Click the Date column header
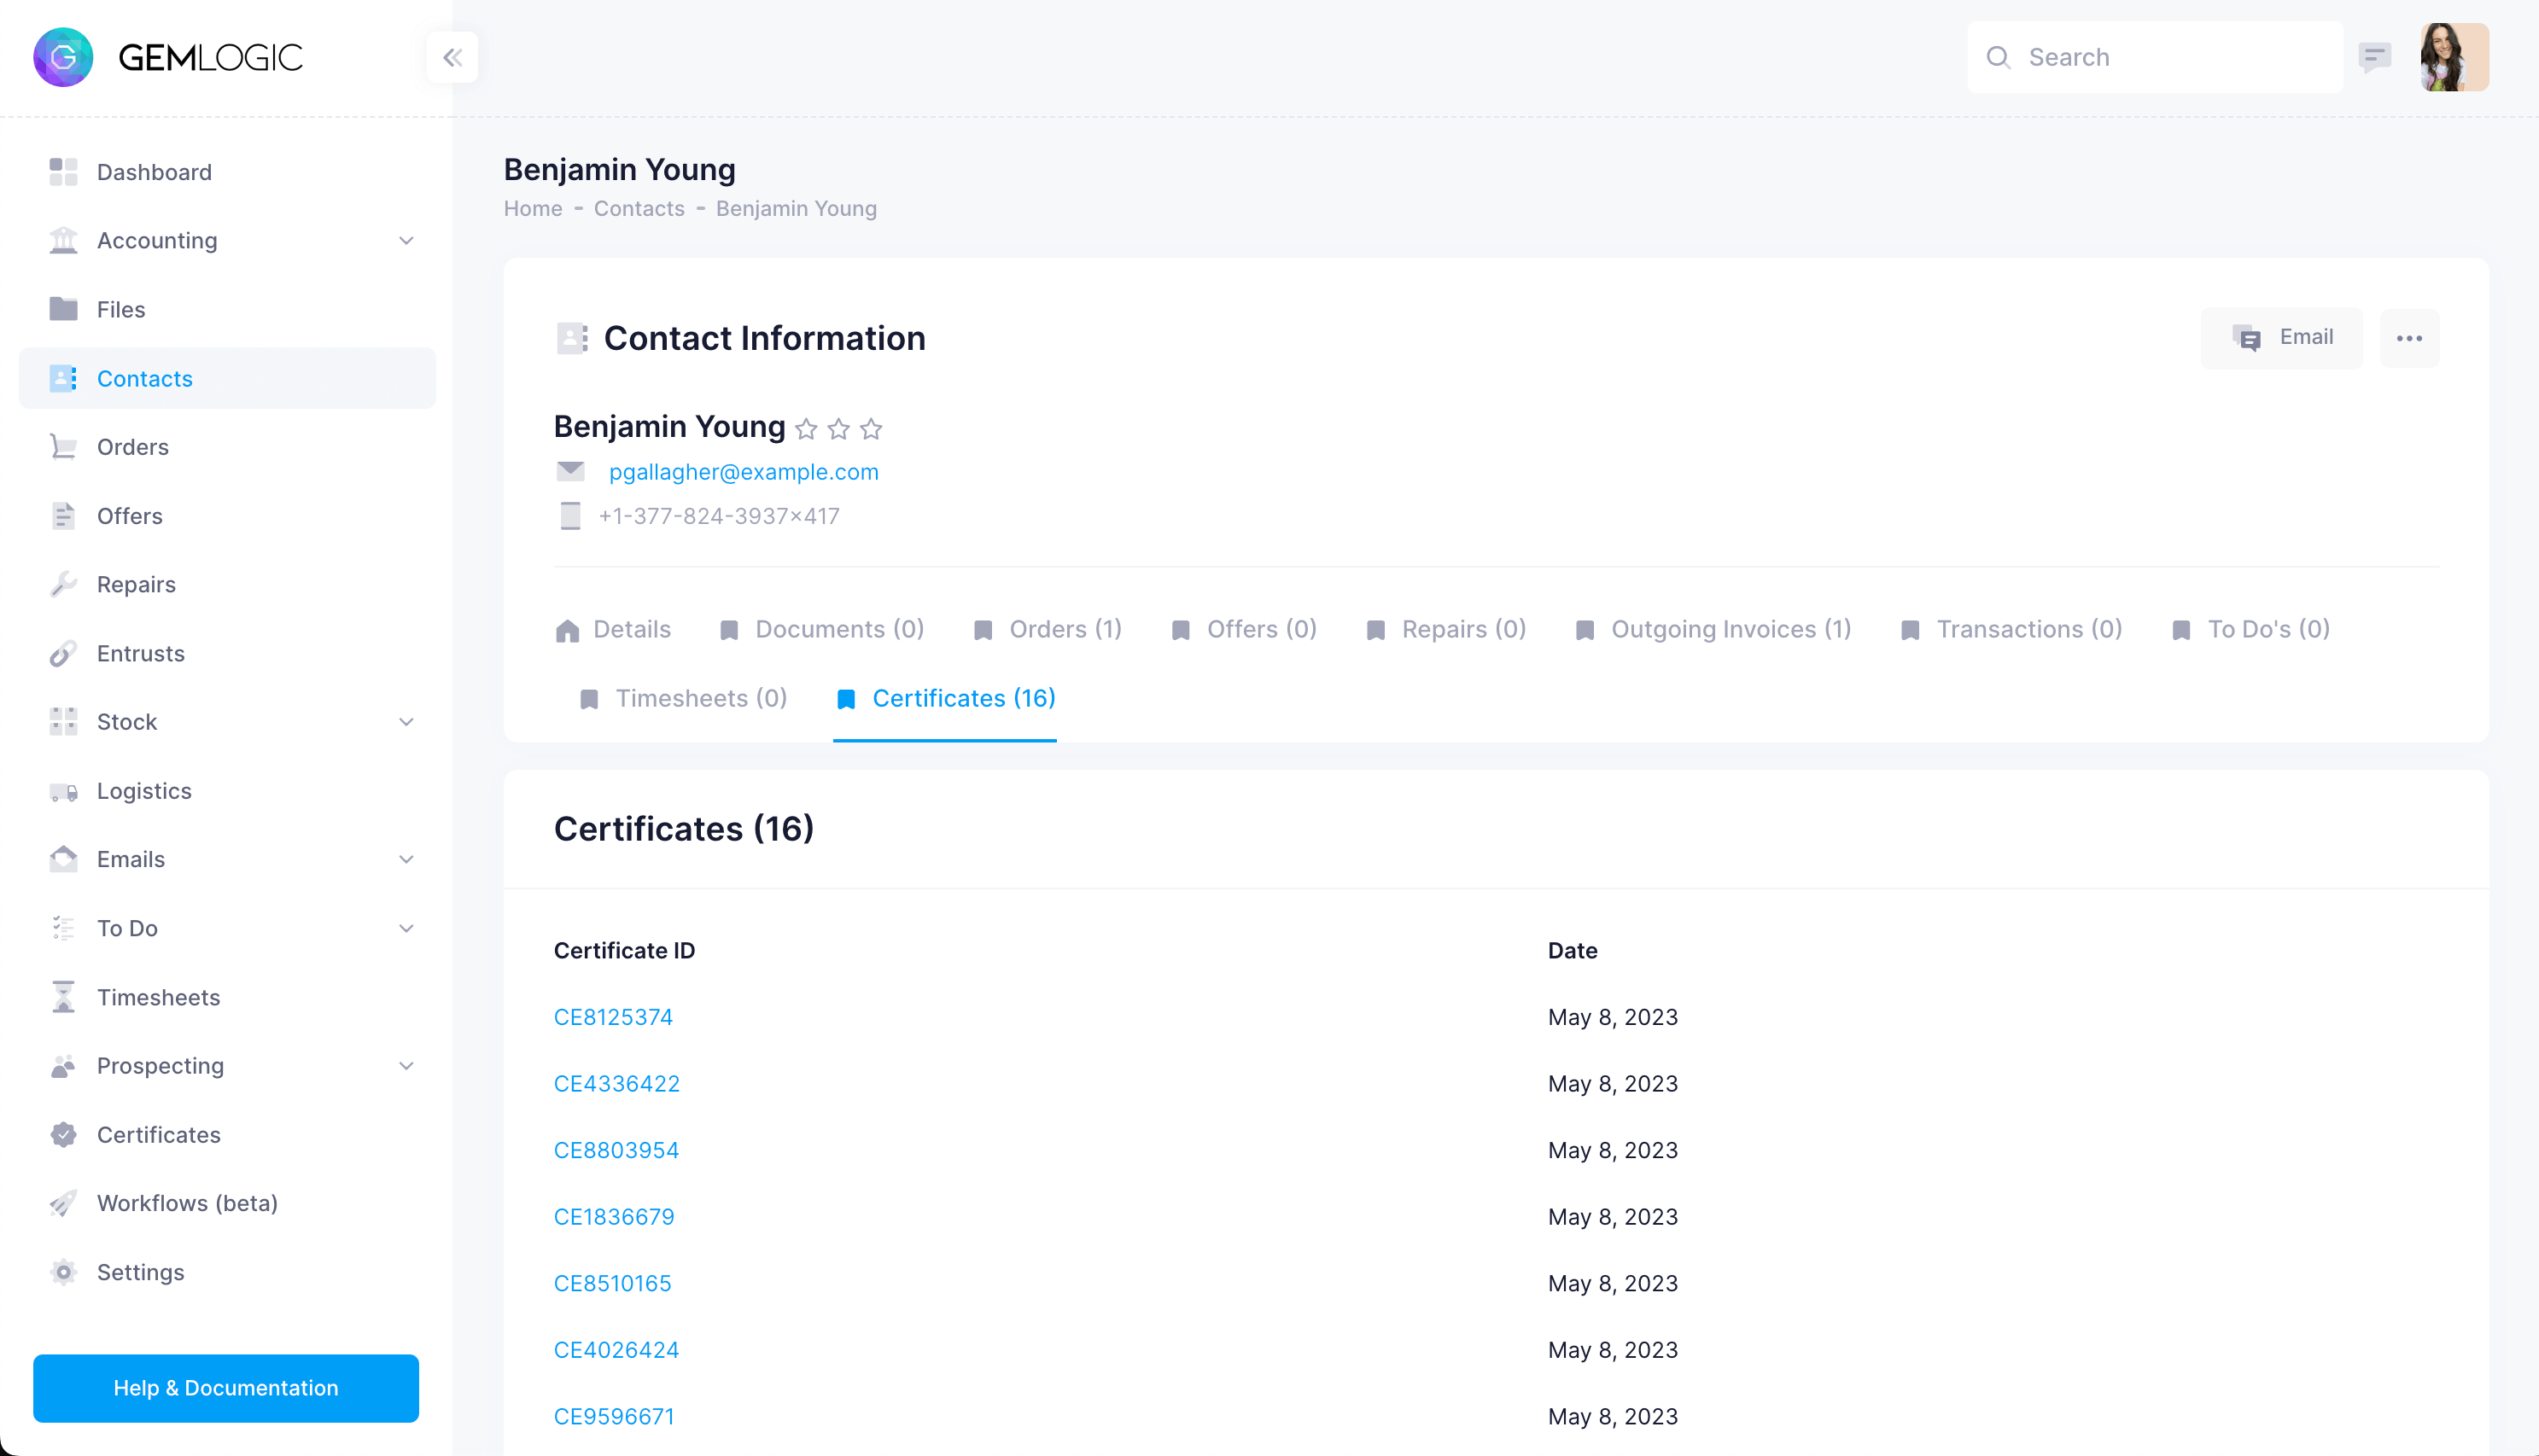2539x1456 pixels. tap(1572, 951)
